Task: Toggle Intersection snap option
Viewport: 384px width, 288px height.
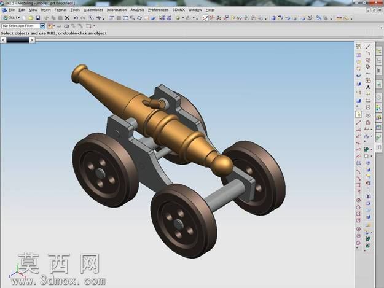Action: pyautogui.click(x=233, y=18)
